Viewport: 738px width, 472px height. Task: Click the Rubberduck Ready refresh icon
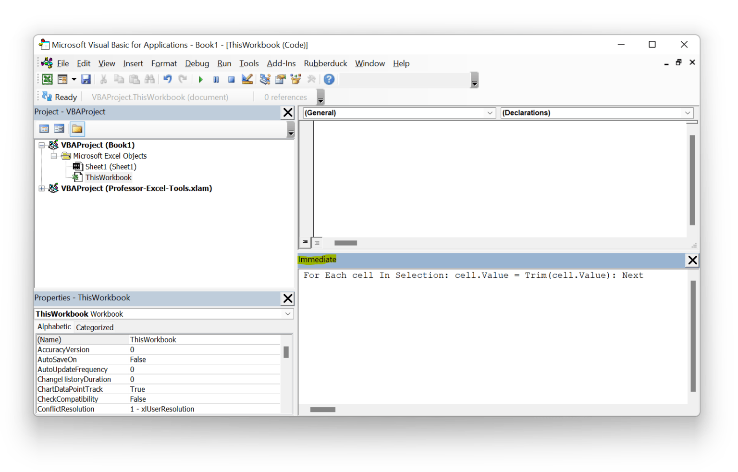tap(47, 97)
